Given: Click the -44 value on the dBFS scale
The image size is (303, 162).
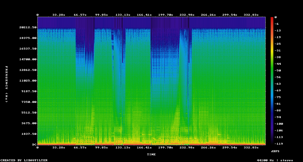Looking at the screenshot, I should 277,64.
